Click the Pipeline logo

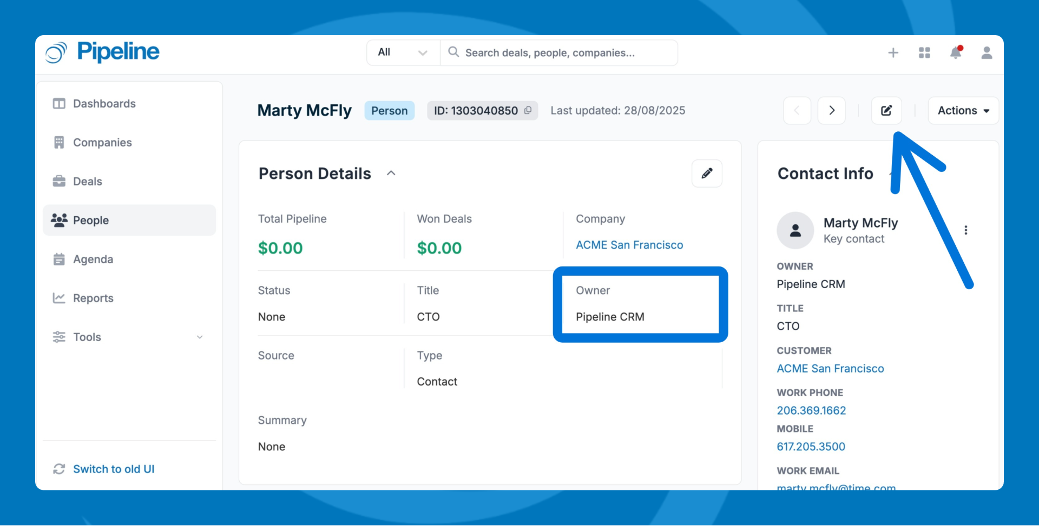(x=102, y=52)
